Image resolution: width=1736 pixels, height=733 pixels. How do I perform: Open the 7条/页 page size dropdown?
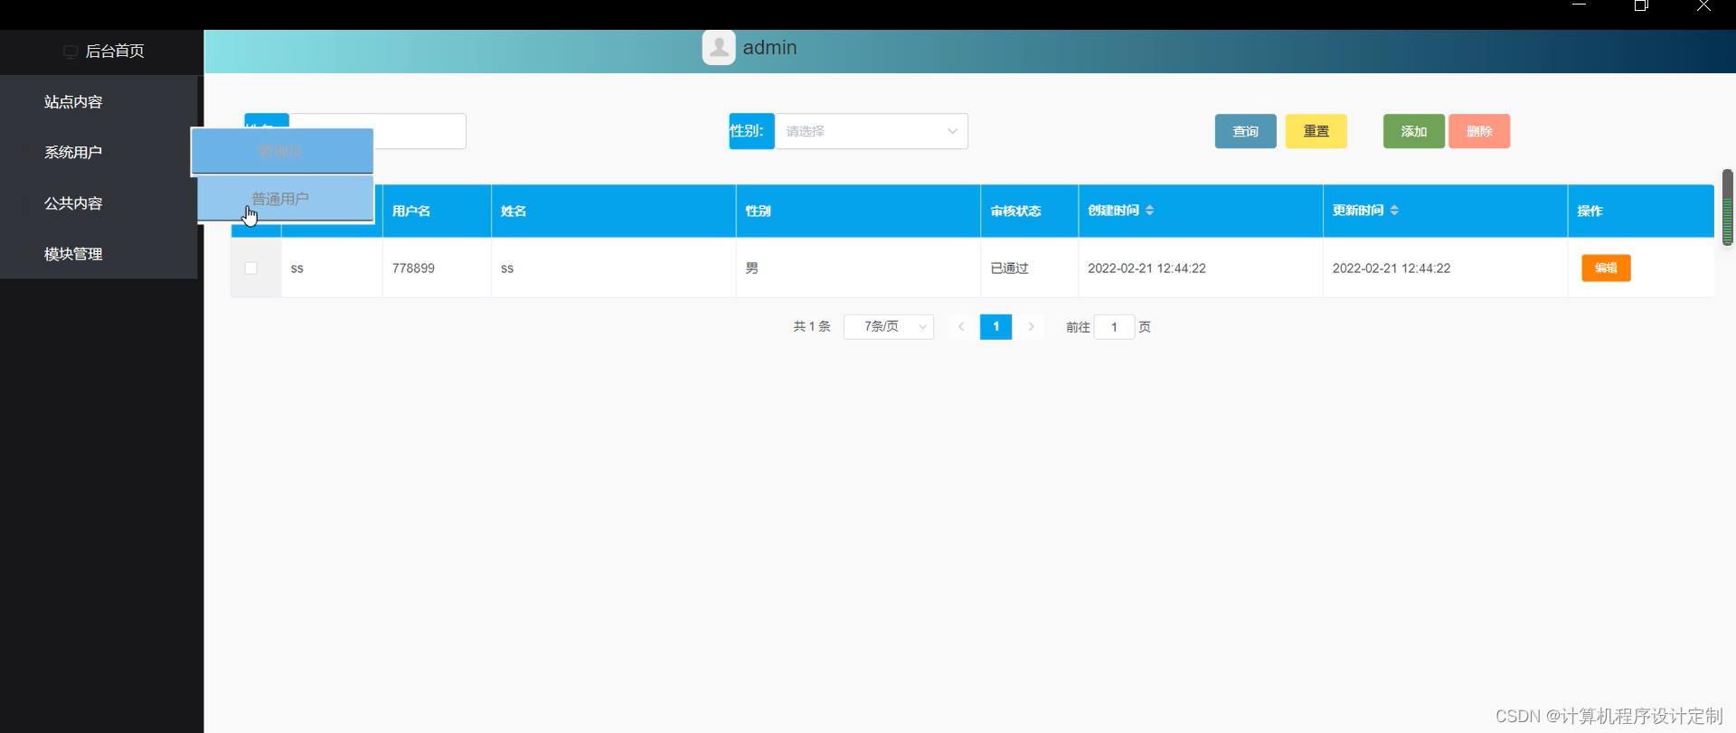coord(889,326)
